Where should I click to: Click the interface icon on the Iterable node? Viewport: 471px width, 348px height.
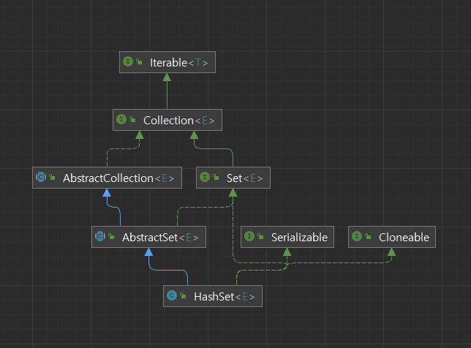pos(128,63)
